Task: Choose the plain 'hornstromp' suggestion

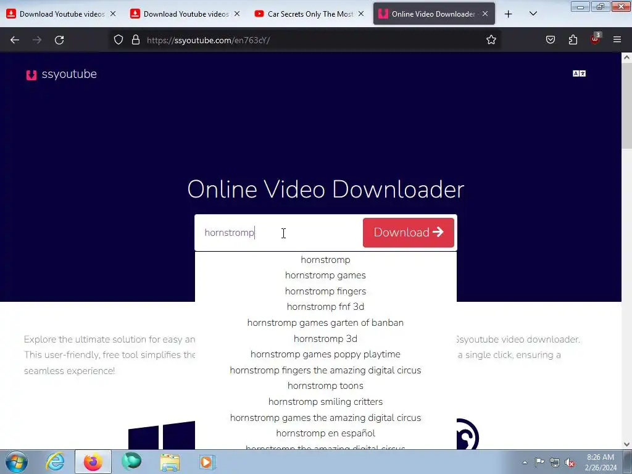Action: click(x=326, y=260)
